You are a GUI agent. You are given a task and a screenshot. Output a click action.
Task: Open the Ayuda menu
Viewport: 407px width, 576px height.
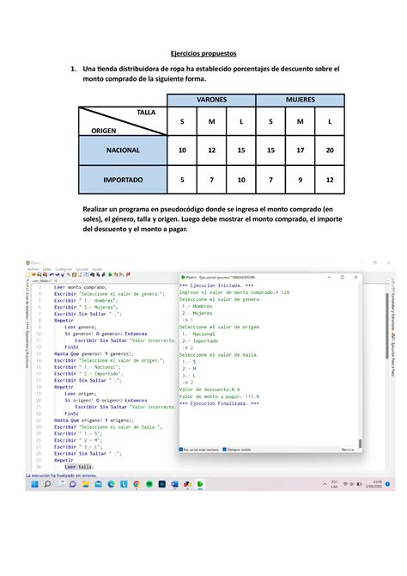97,269
